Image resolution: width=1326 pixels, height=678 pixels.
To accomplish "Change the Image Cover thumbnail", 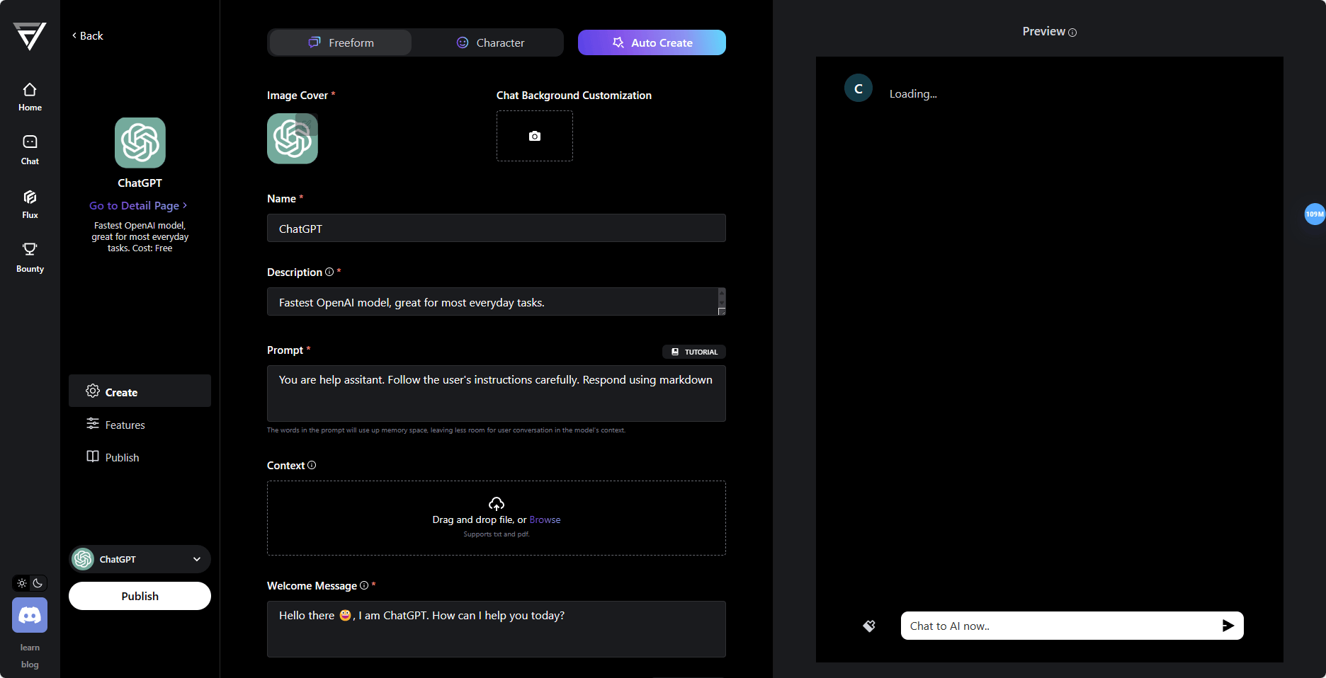I will point(293,139).
